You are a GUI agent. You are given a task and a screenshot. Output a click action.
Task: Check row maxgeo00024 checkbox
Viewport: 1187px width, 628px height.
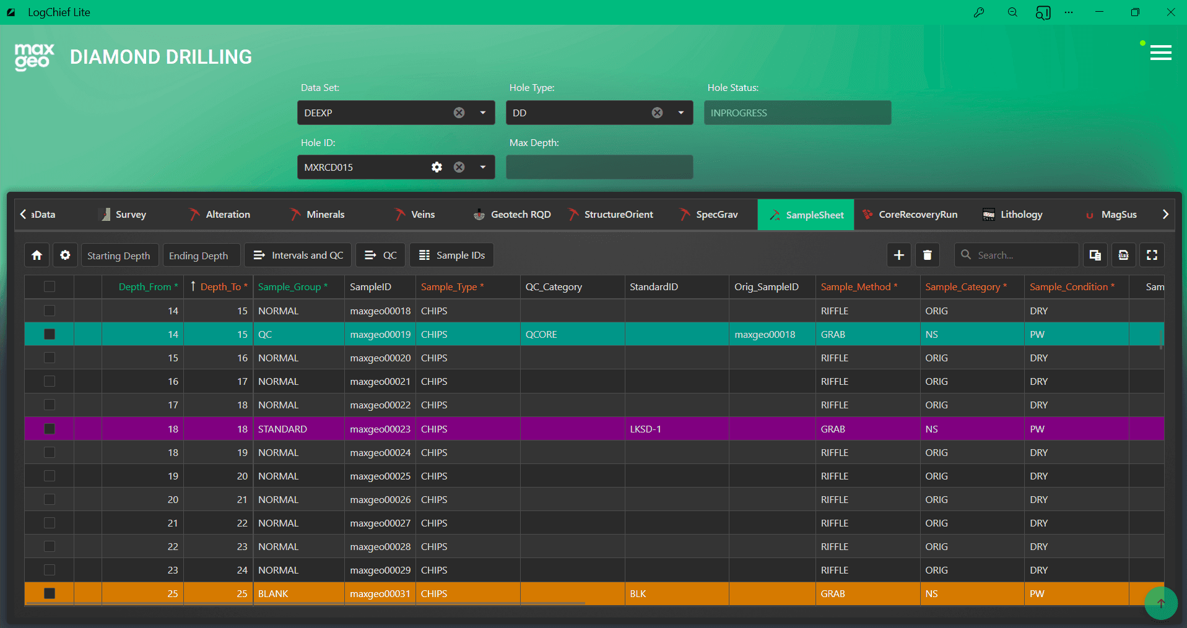click(50, 452)
